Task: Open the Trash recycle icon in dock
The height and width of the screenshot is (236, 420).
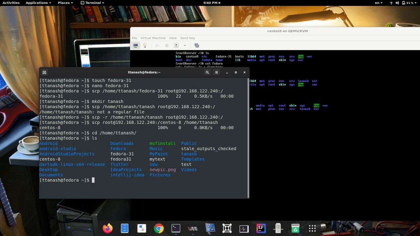Action: point(295,228)
